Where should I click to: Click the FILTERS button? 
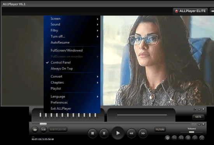click(160, 129)
